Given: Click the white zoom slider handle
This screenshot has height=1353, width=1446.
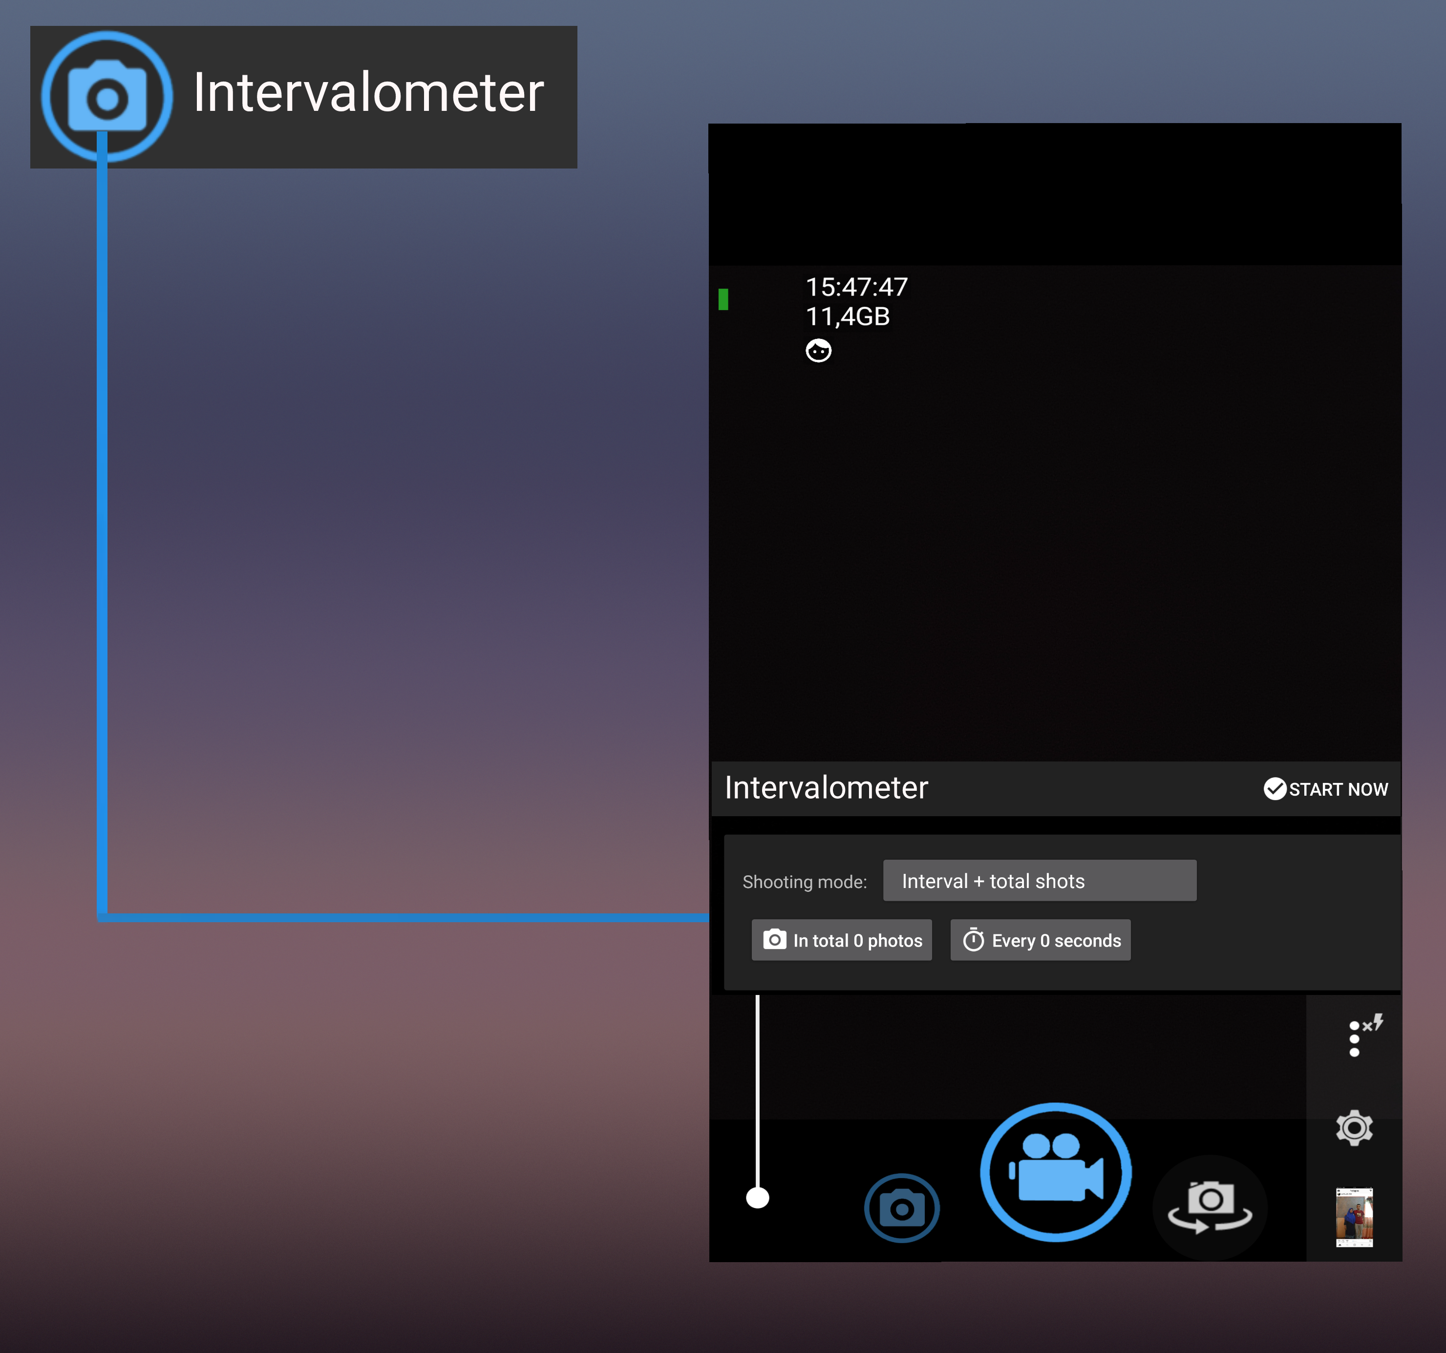Looking at the screenshot, I should point(757,1197).
